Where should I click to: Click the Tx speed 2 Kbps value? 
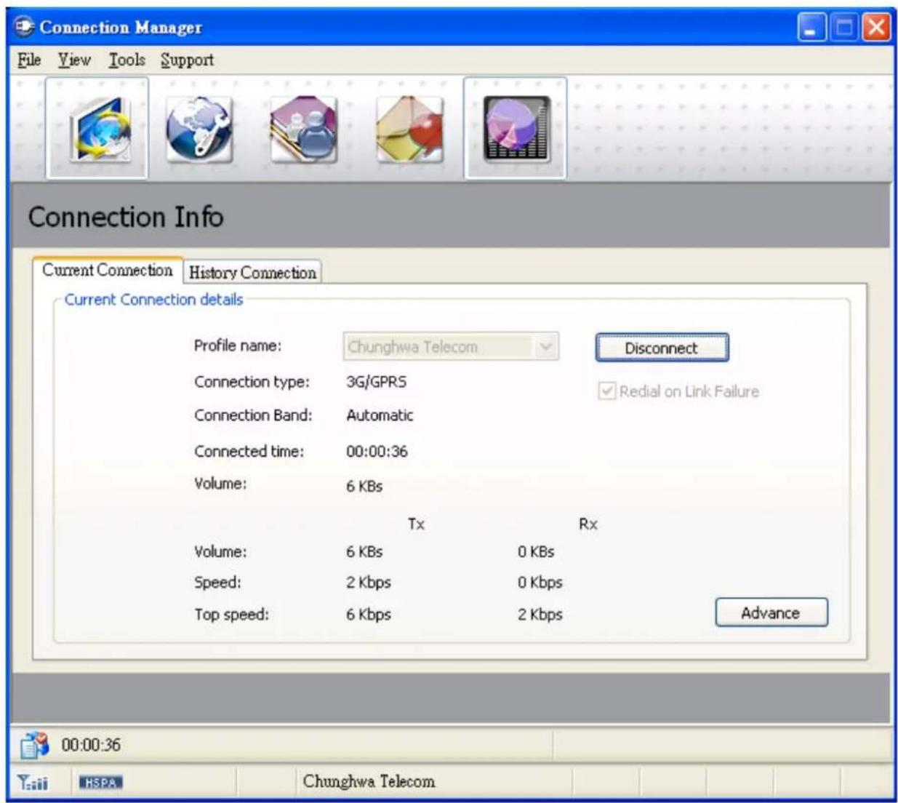[x=369, y=583]
